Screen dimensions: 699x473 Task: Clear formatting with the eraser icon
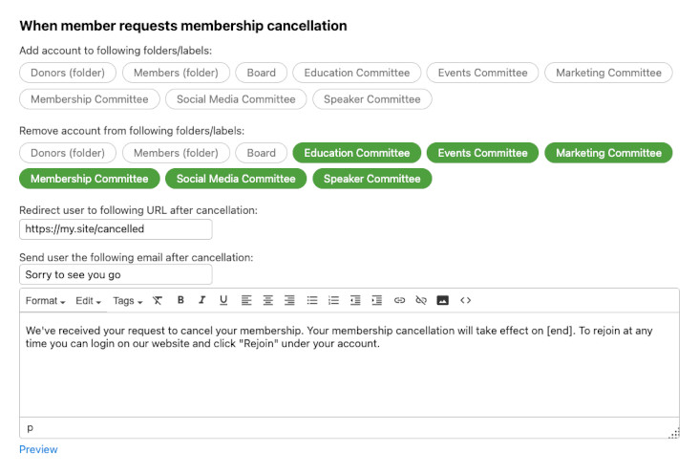click(158, 300)
